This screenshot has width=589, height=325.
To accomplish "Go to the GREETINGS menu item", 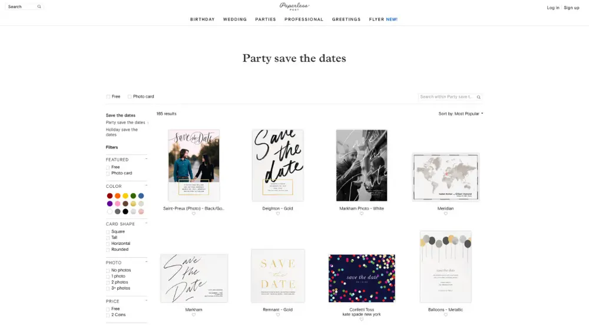I will coord(346,19).
